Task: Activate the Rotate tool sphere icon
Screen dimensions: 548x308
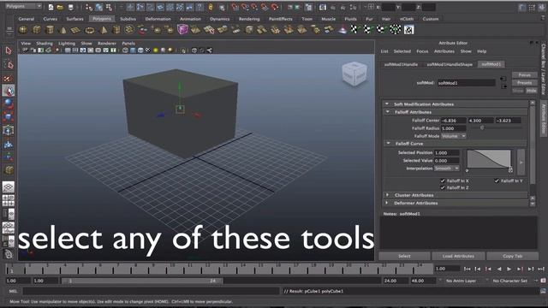Action: click(x=9, y=104)
